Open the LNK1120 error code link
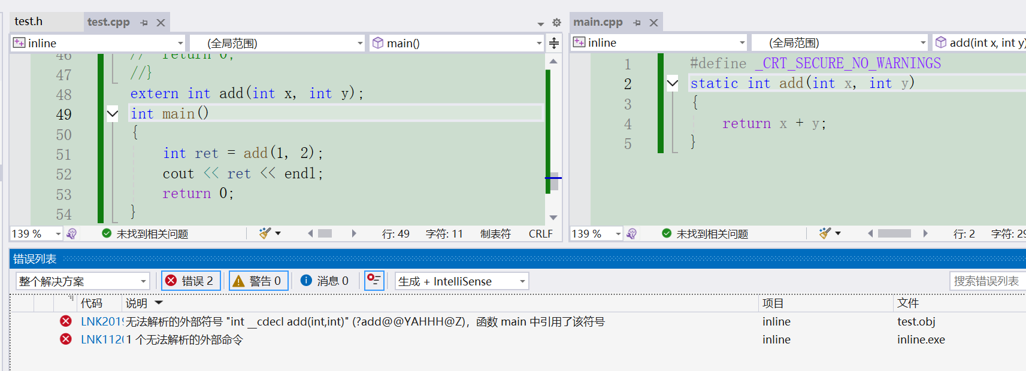Image resolution: width=1026 pixels, height=371 pixels. point(101,339)
